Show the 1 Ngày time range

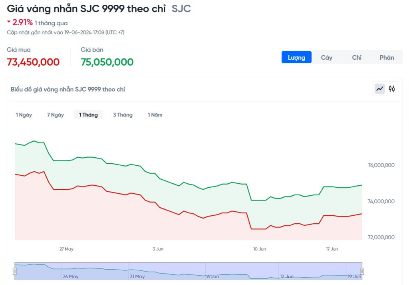[x=24, y=115]
